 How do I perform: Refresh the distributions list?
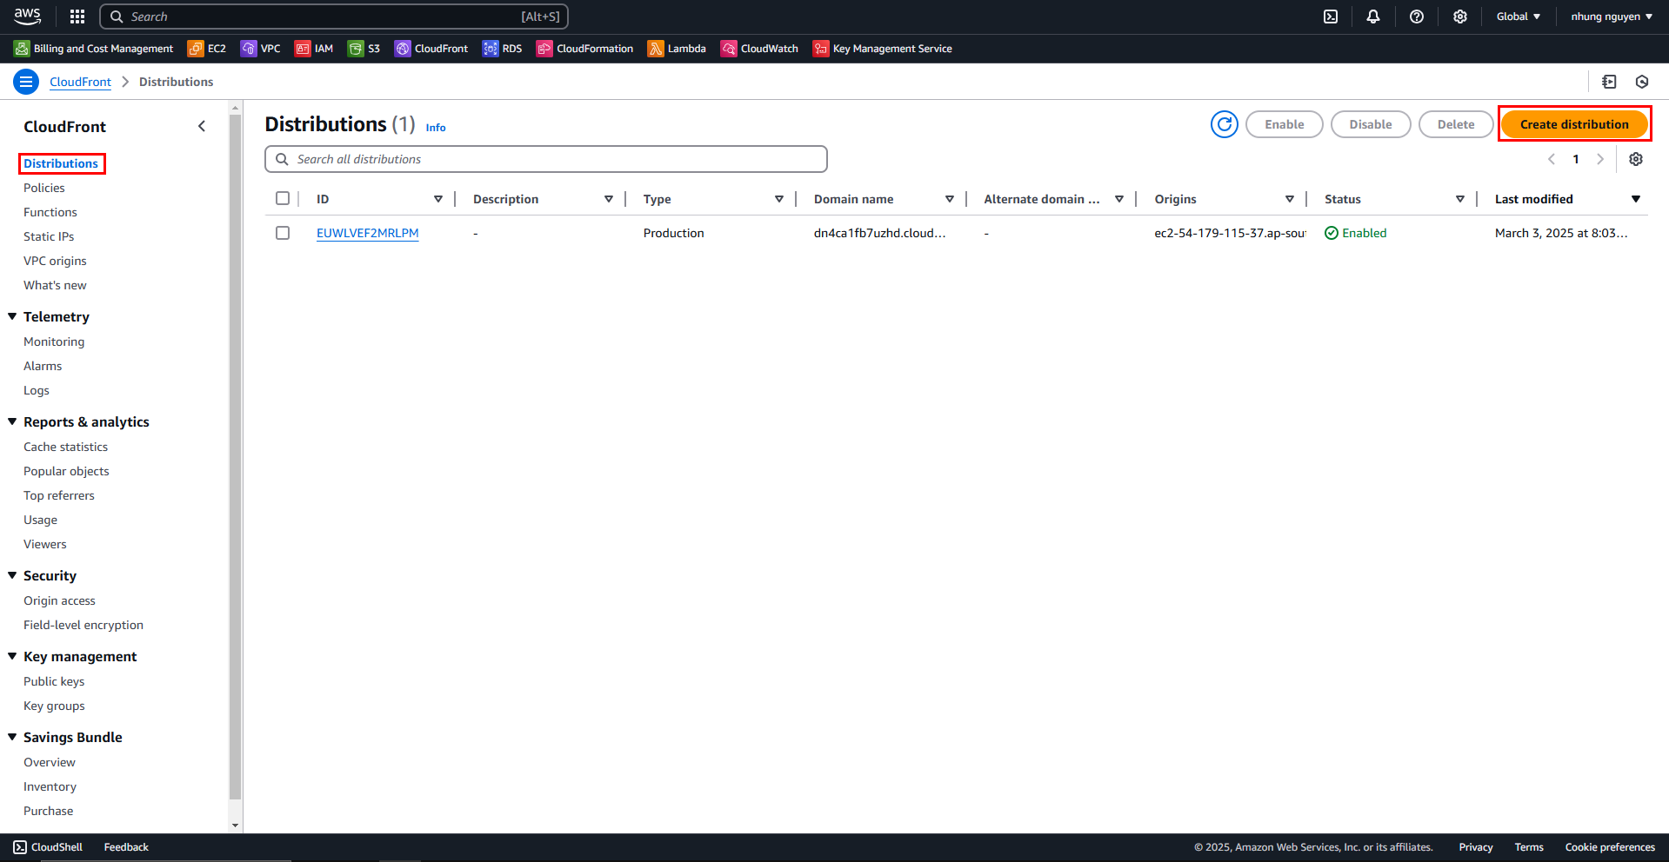[x=1225, y=124]
